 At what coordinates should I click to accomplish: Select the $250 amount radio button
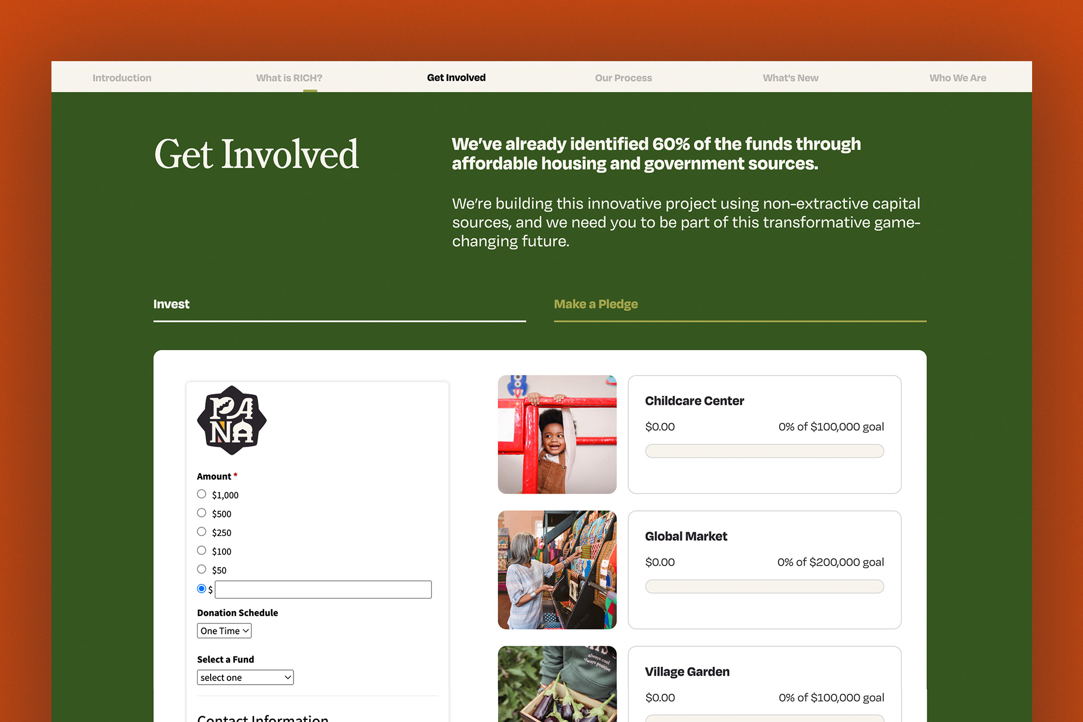[x=201, y=531]
